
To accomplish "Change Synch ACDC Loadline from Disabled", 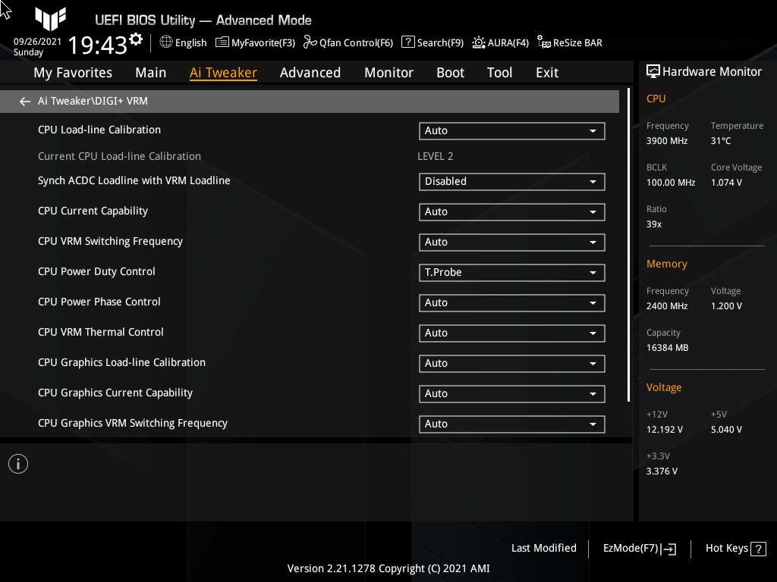I will pos(511,181).
